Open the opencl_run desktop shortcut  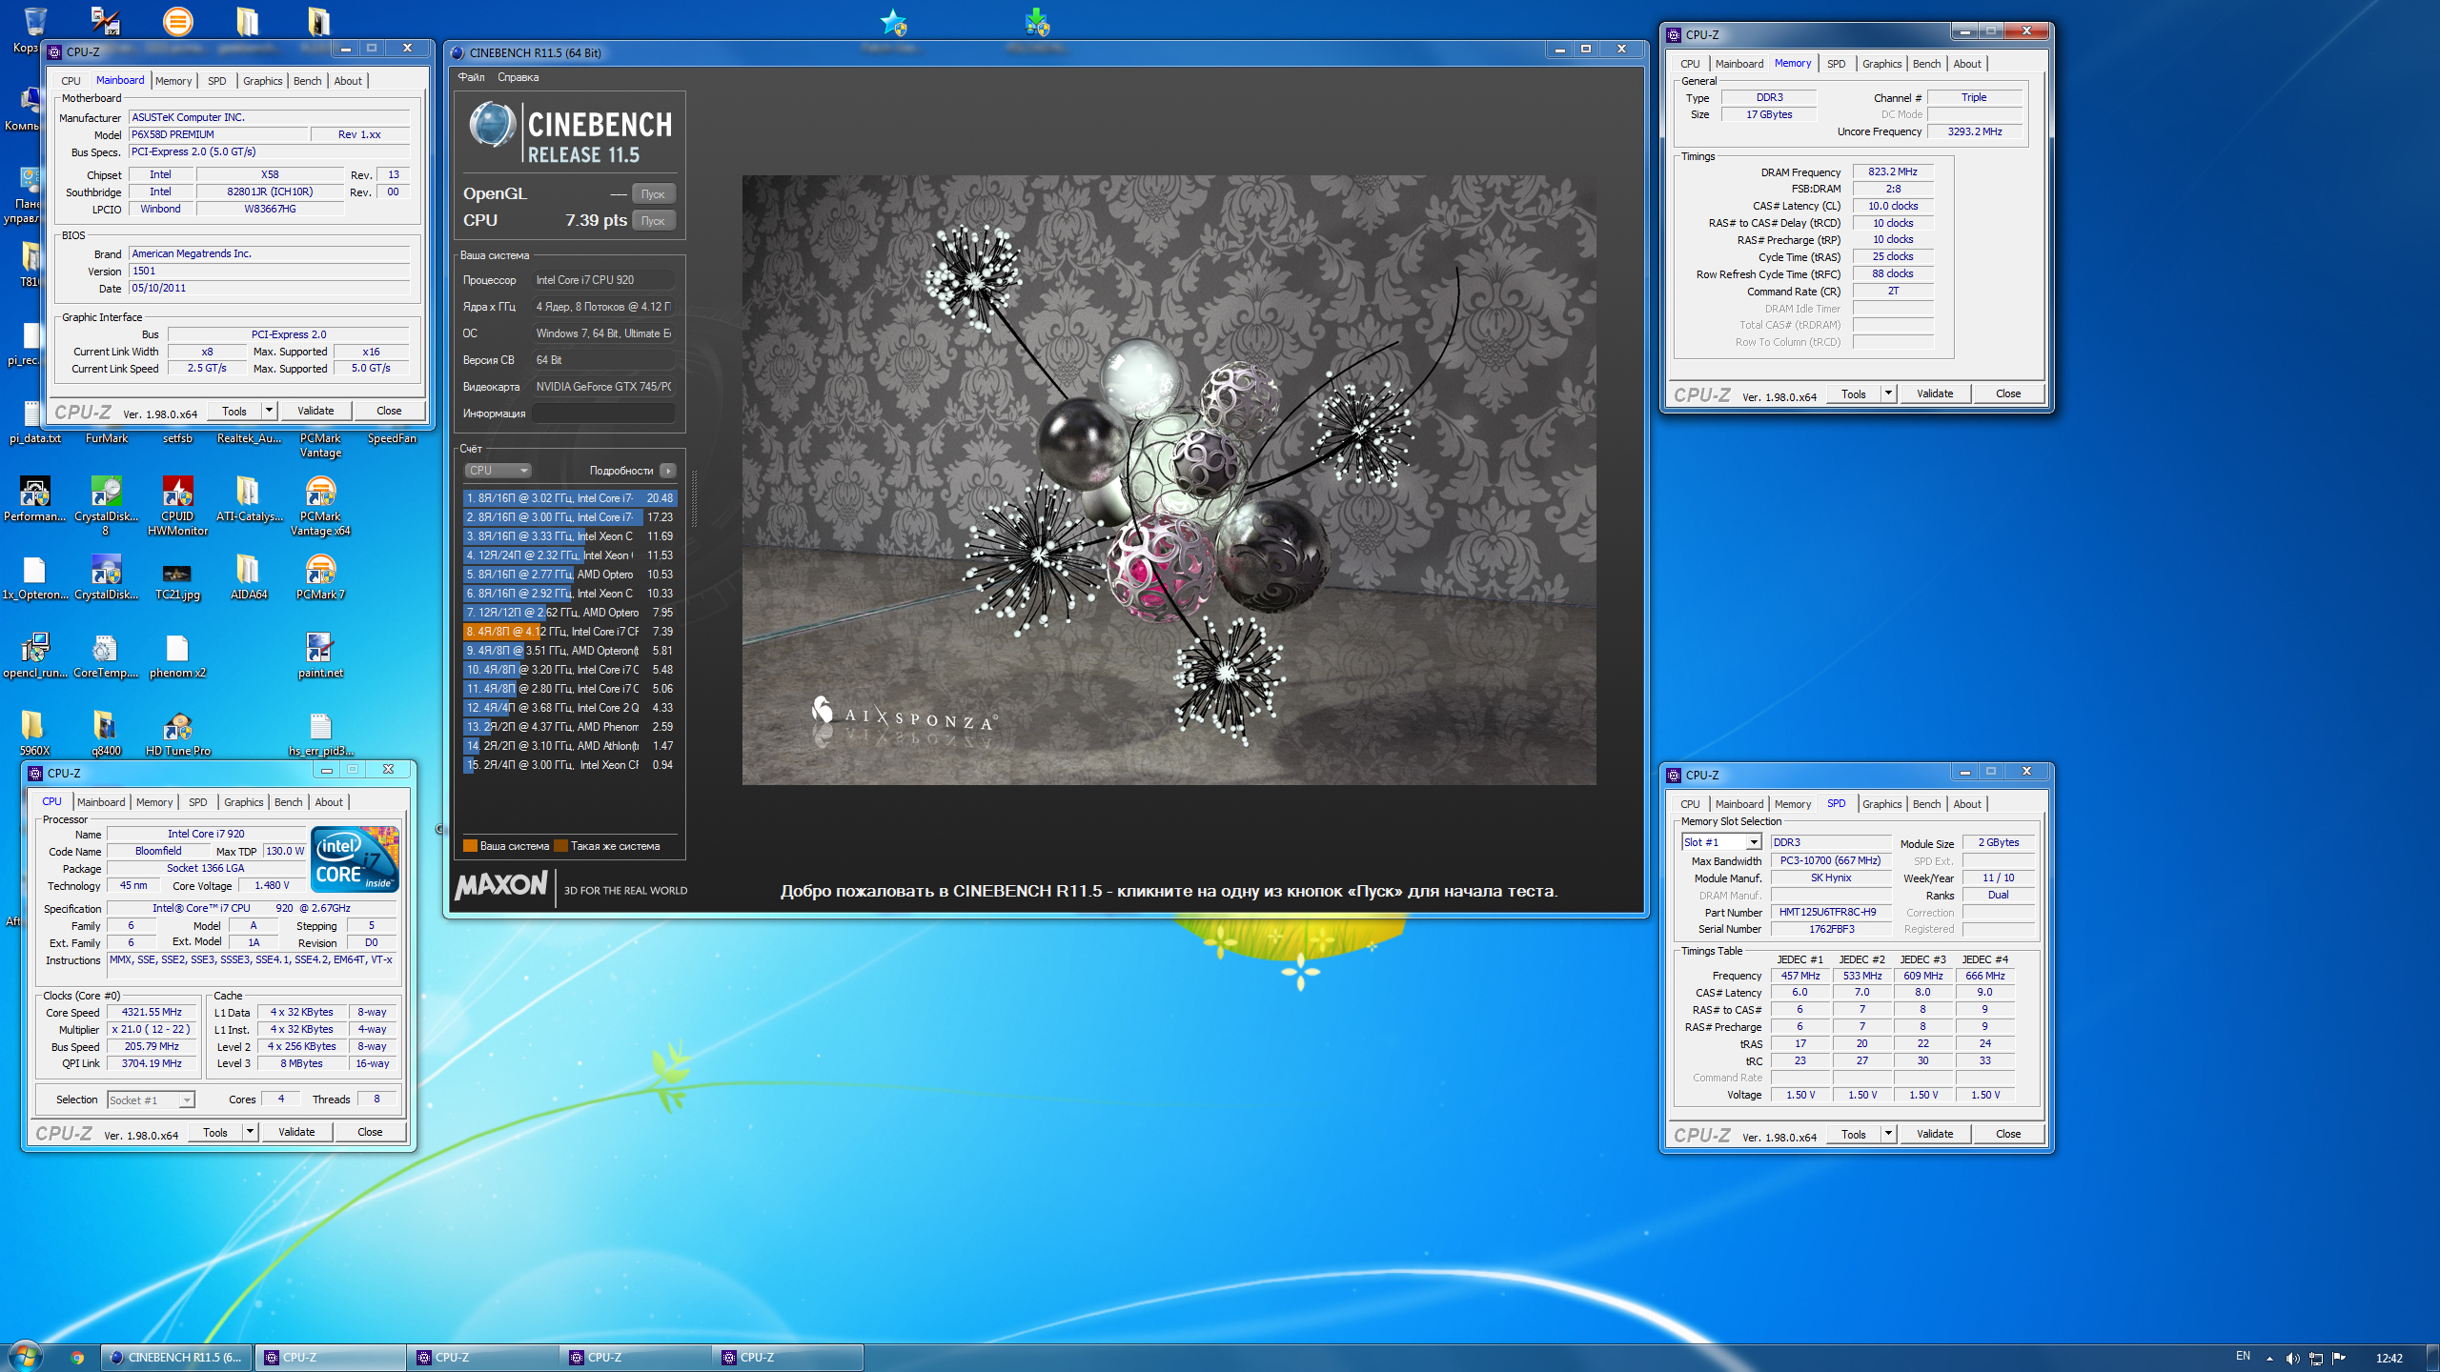pos(34,655)
